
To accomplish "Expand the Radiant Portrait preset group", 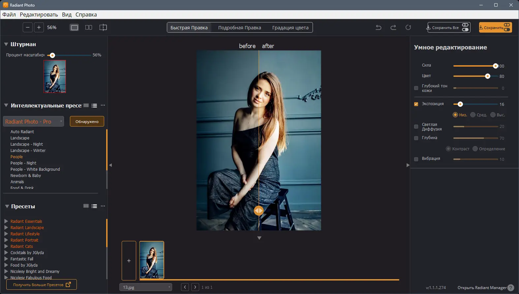I will pos(6,240).
